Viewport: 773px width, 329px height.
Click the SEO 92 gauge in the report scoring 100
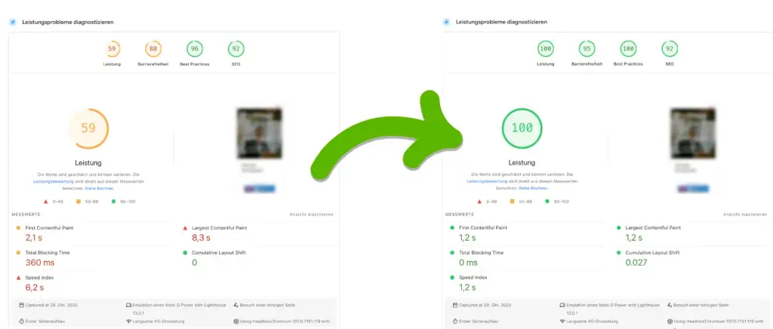pyautogui.click(x=670, y=49)
